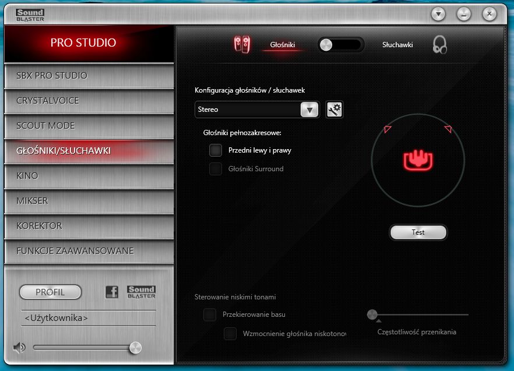Viewport: 514px width, 371px height.
Task: Check Głośniki Surround checkbox
Action: click(216, 169)
